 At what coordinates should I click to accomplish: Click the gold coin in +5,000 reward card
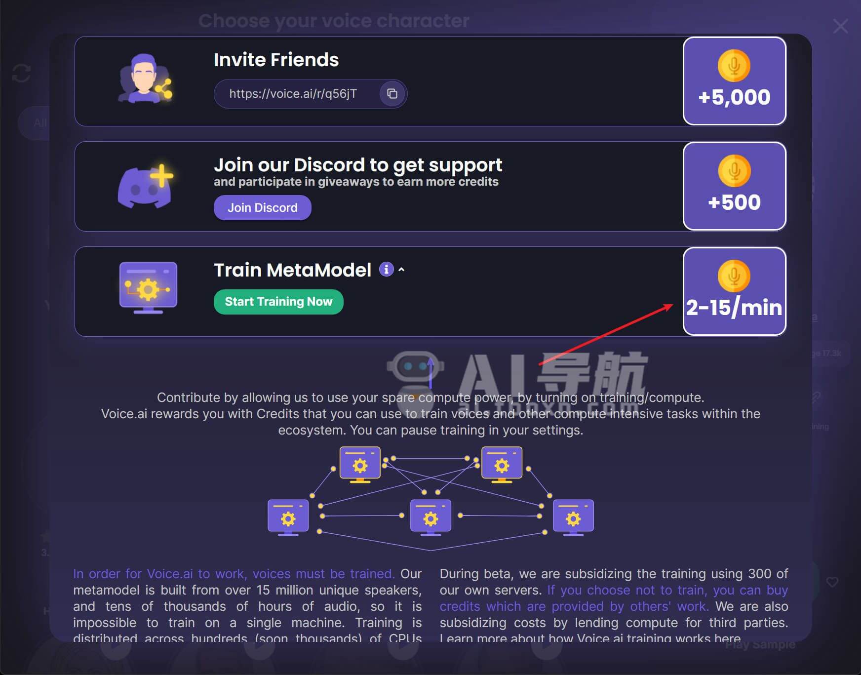[x=734, y=66]
